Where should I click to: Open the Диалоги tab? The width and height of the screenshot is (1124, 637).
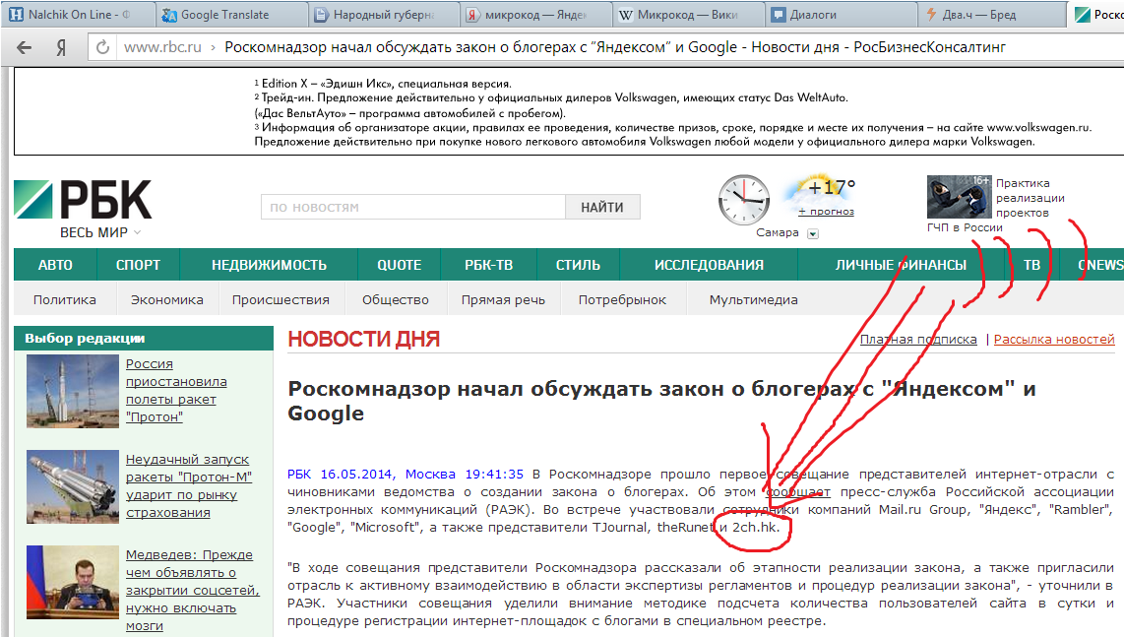[841, 15]
